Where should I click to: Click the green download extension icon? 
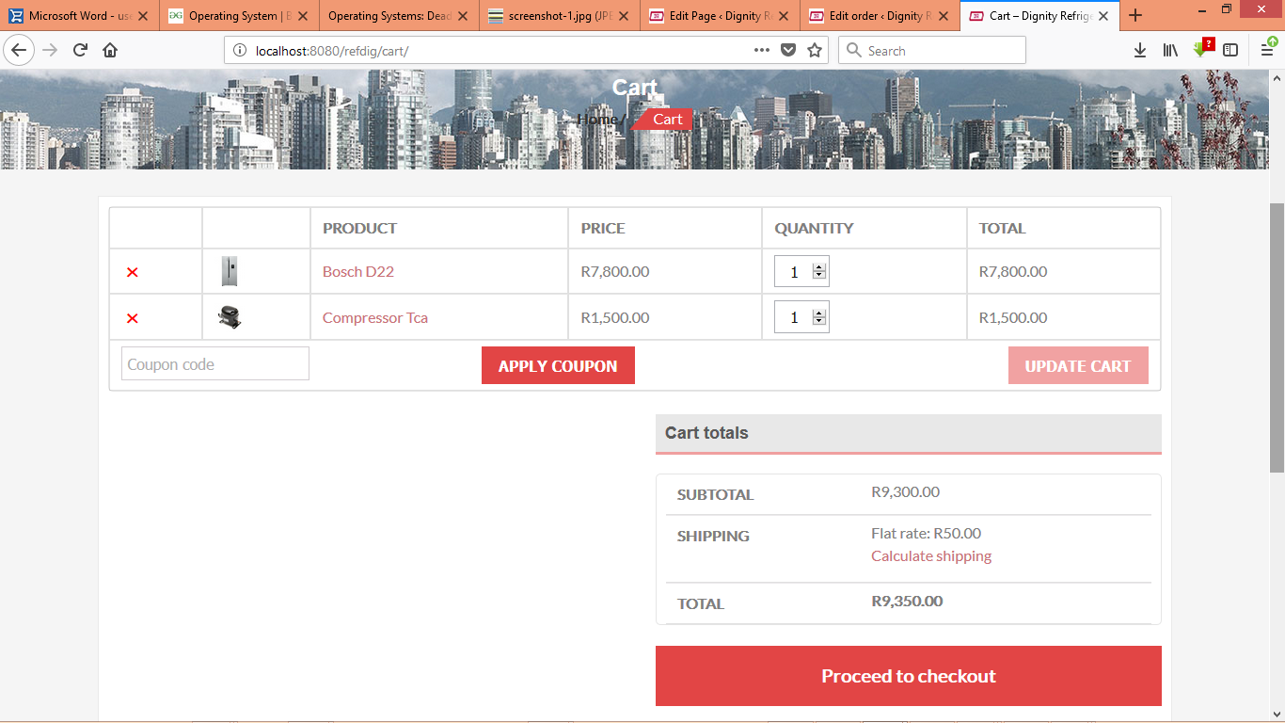coord(1201,49)
